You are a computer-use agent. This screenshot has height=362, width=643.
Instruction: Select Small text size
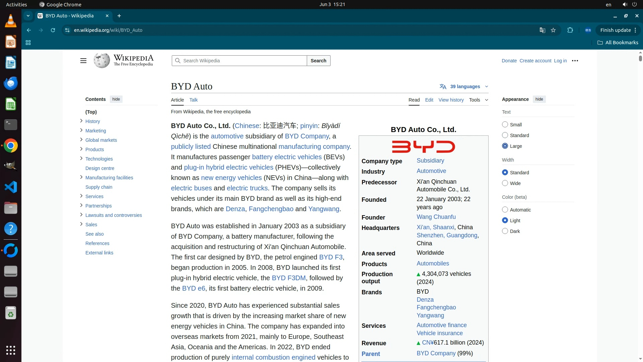point(505,125)
